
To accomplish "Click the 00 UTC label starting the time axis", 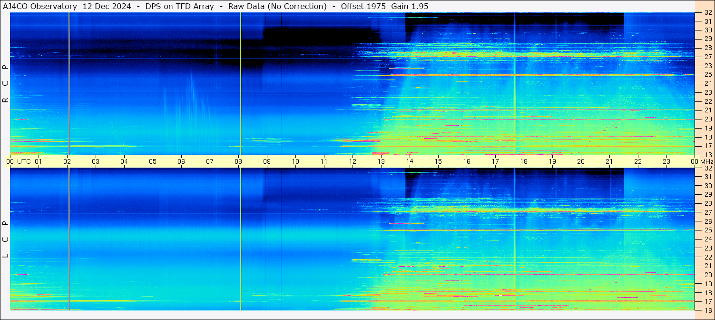I will coord(19,161).
